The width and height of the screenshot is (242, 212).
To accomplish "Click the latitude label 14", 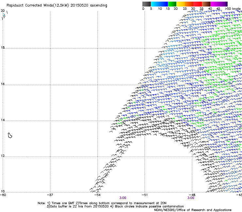I will [3, 120].
